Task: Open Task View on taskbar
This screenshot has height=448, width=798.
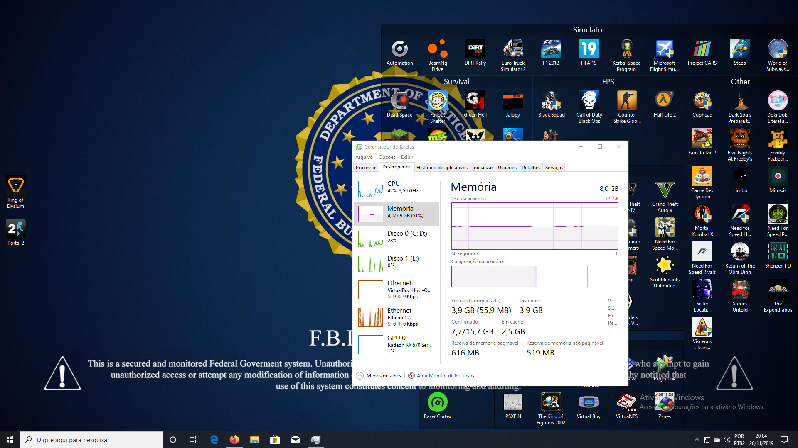Action: (x=192, y=440)
